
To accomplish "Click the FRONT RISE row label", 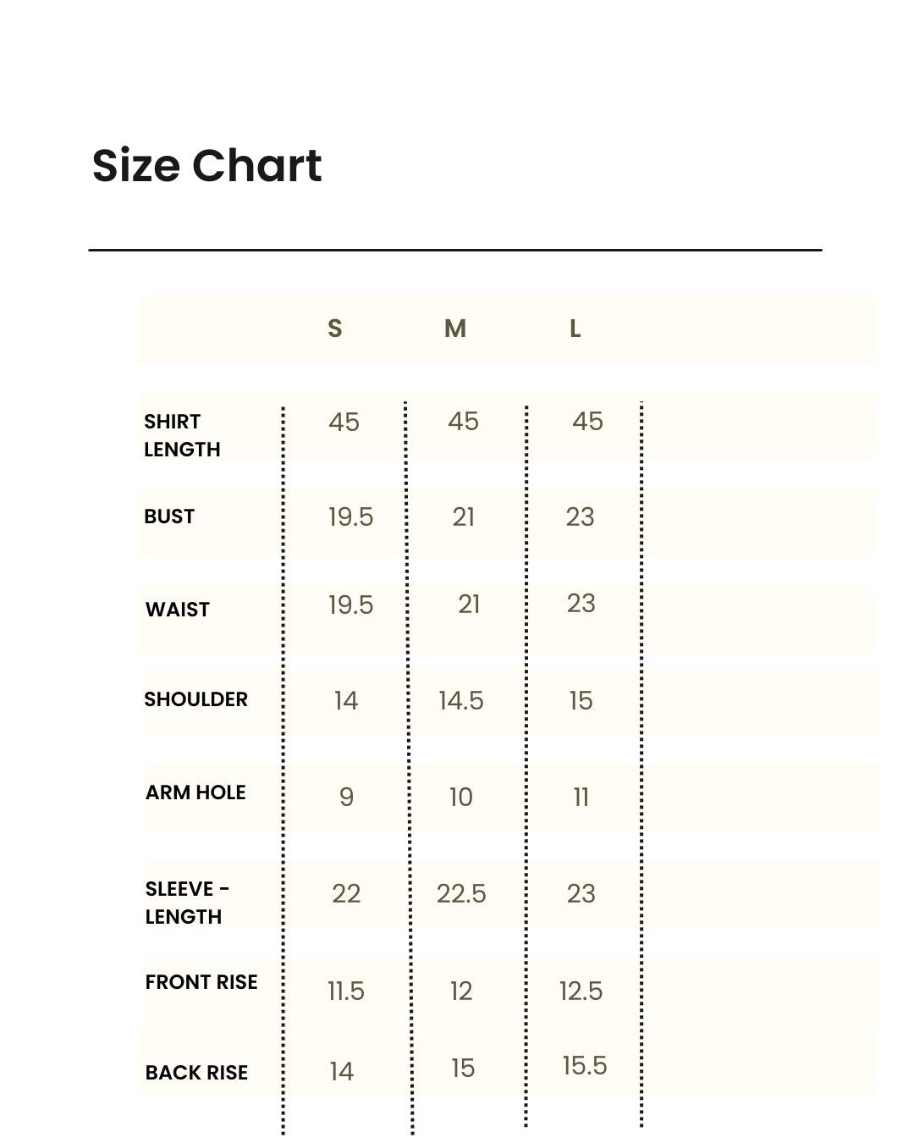I will click(x=201, y=982).
